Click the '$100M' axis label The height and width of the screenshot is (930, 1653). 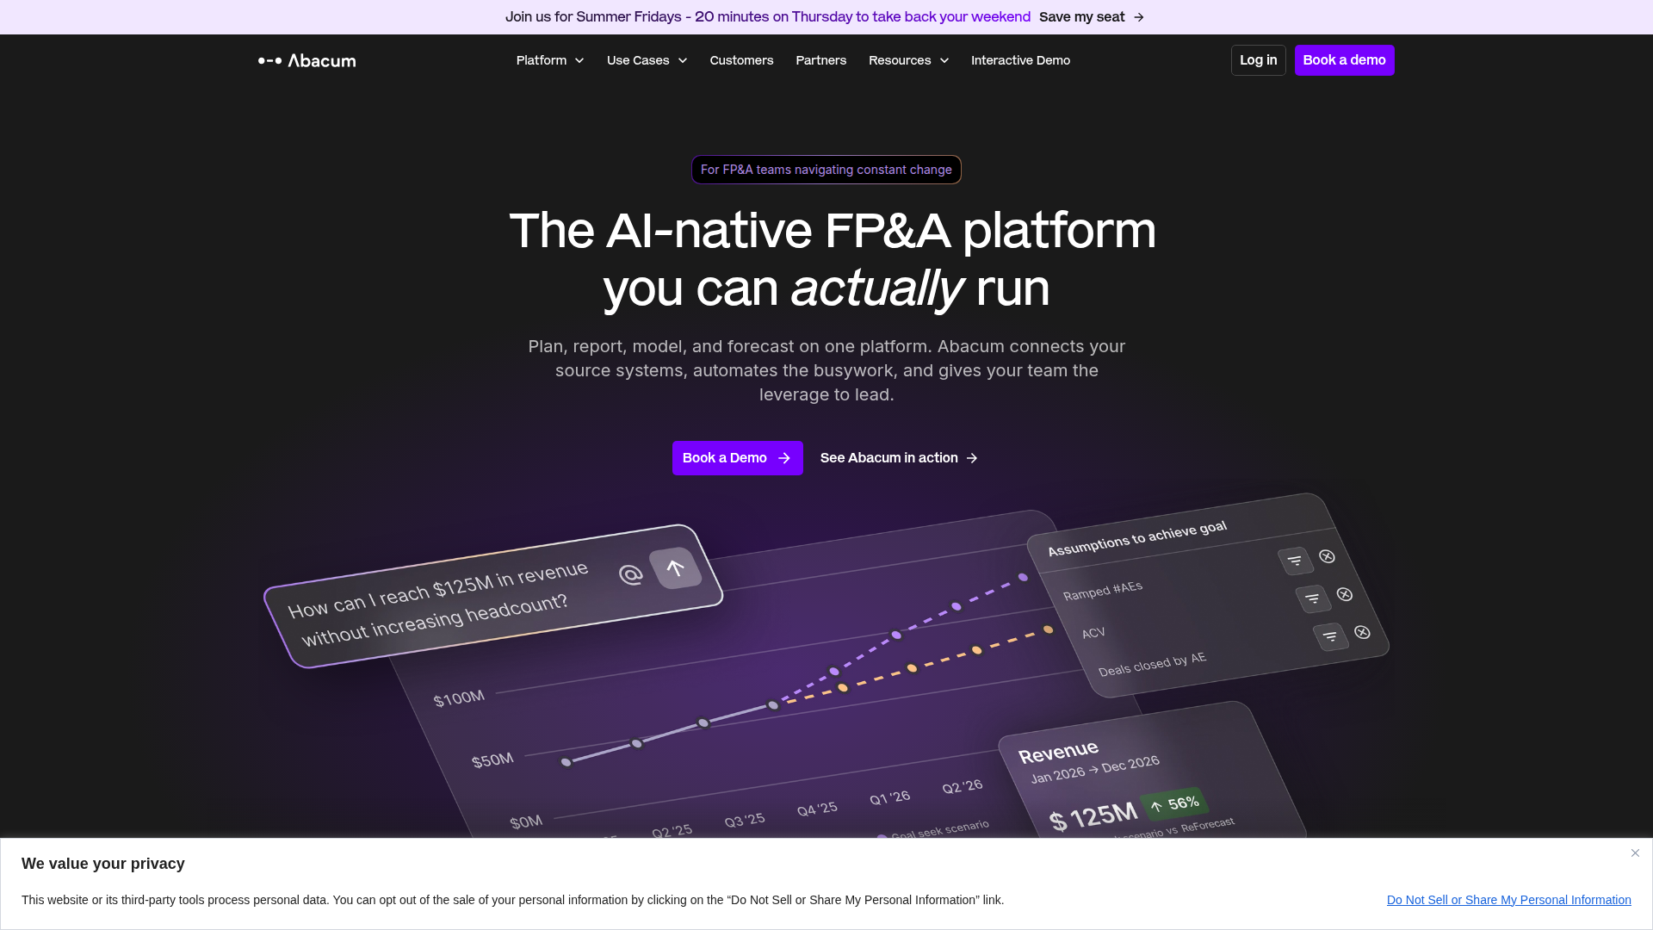[x=459, y=698]
